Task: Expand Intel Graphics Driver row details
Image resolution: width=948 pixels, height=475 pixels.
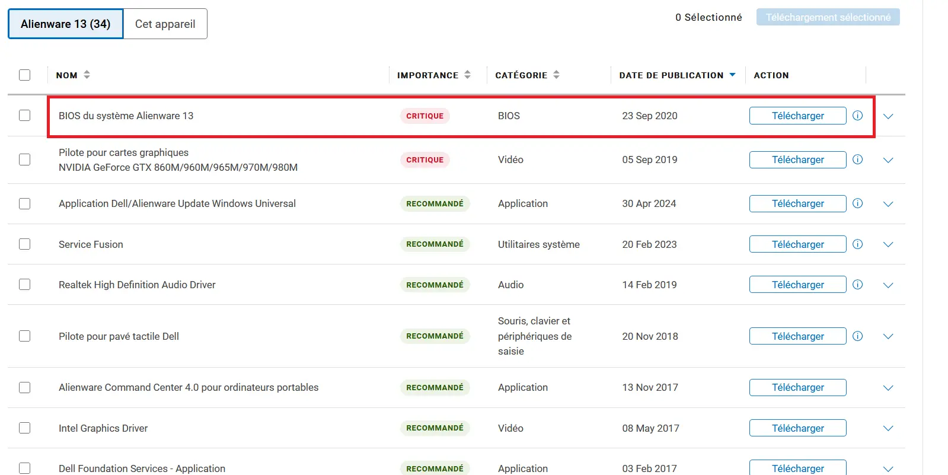Action: point(888,428)
